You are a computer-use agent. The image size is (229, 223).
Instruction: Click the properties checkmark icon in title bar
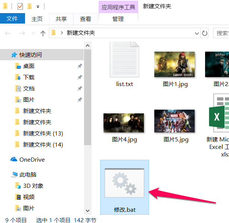[x=20, y=6]
